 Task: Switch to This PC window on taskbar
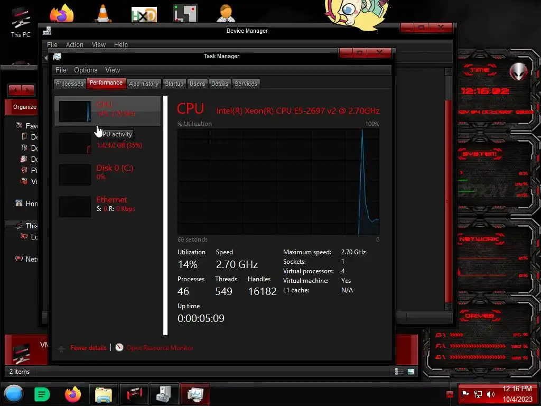point(134,394)
